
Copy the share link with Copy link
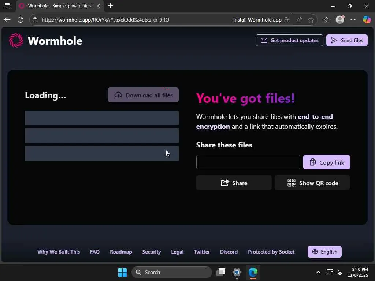326,162
